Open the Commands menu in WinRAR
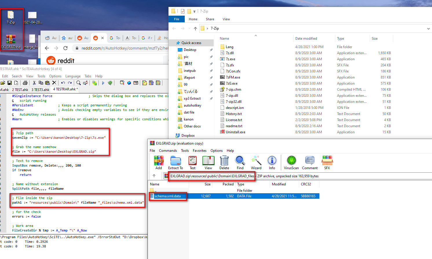 click(168, 151)
